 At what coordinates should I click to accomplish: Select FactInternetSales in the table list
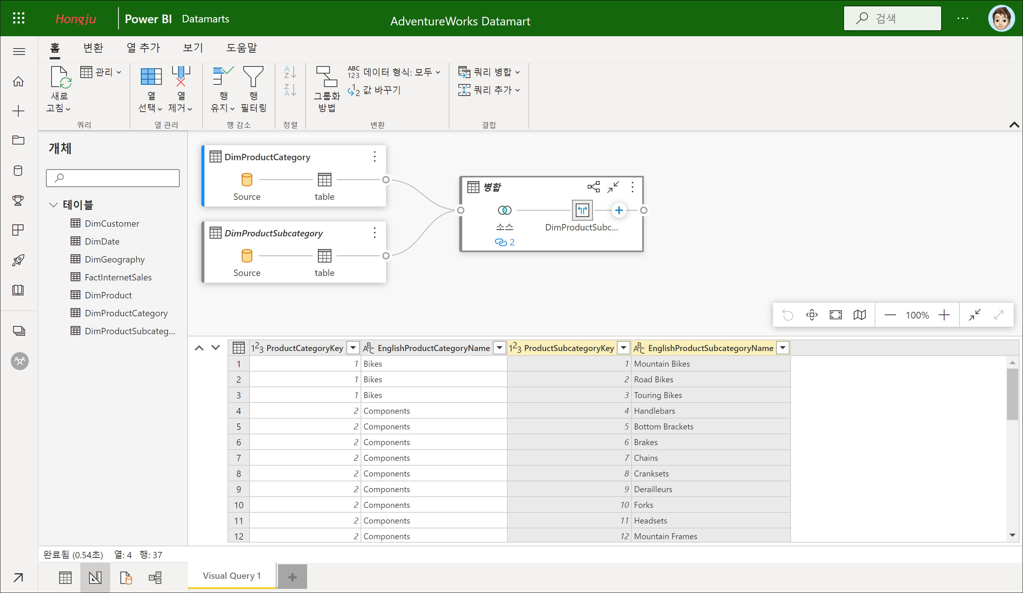coord(118,277)
